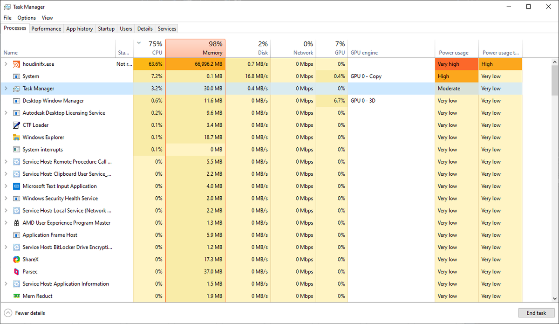Switch to the Users tab
Image resolution: width=559 pixels, height=324 pixels.
(x=126, y=28)
